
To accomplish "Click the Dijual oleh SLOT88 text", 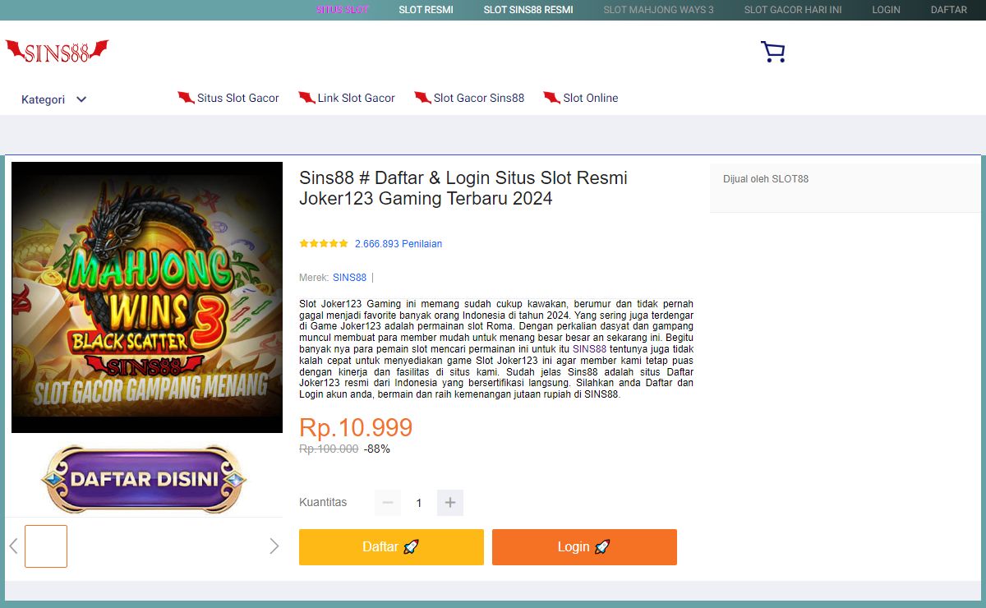I will [x=766, y=179].
